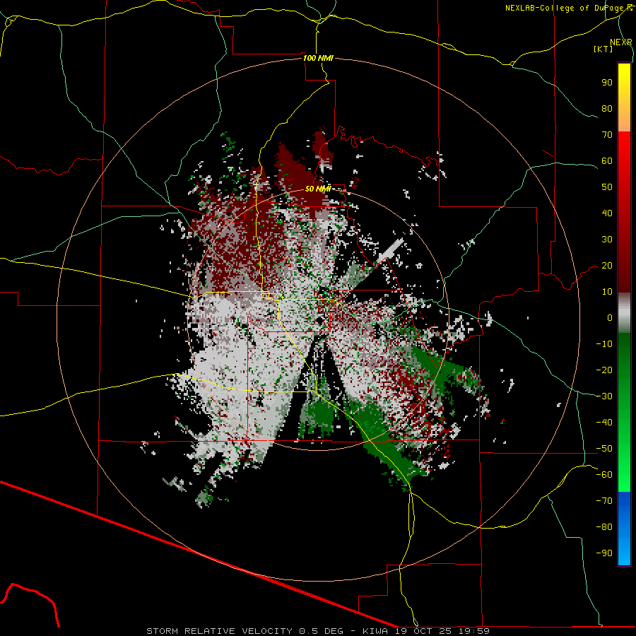The image size is (636, 636).
Task: Select the 60 label on velocity scale
Action: [607, 160]
